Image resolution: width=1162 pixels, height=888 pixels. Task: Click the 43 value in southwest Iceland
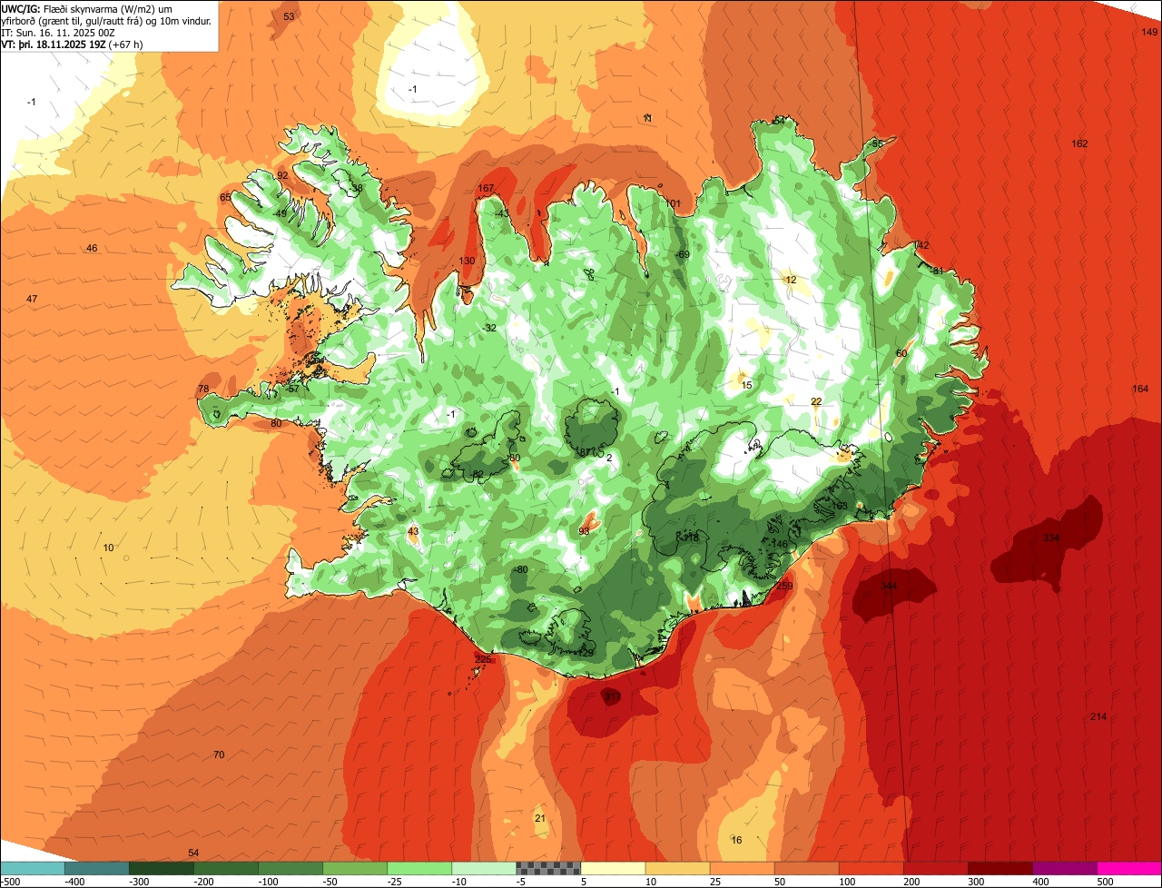[413, 532]
